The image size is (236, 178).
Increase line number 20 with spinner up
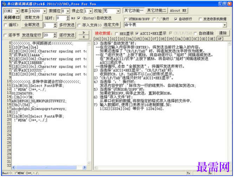click(55, 34)
